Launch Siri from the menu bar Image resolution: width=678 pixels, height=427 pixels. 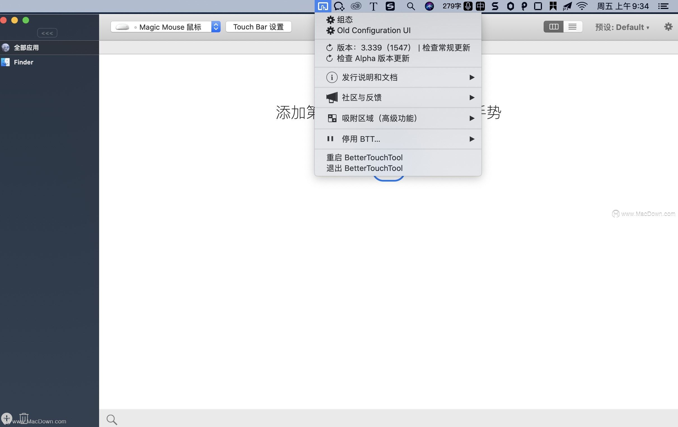coord(429,6)
